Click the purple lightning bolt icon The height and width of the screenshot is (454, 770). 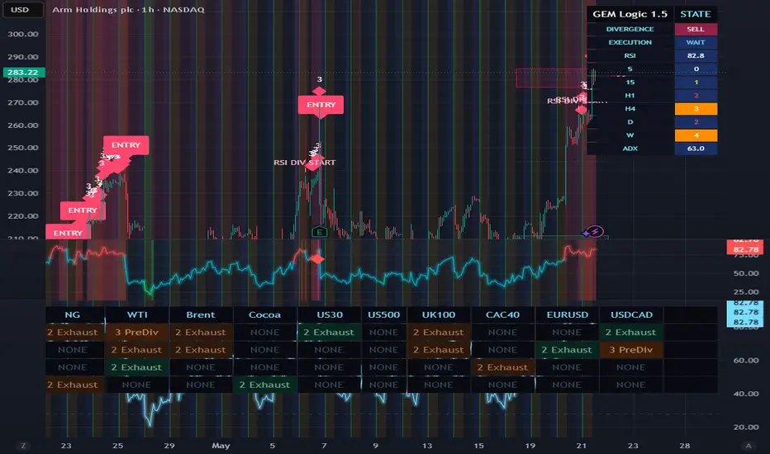click(596, 231)
